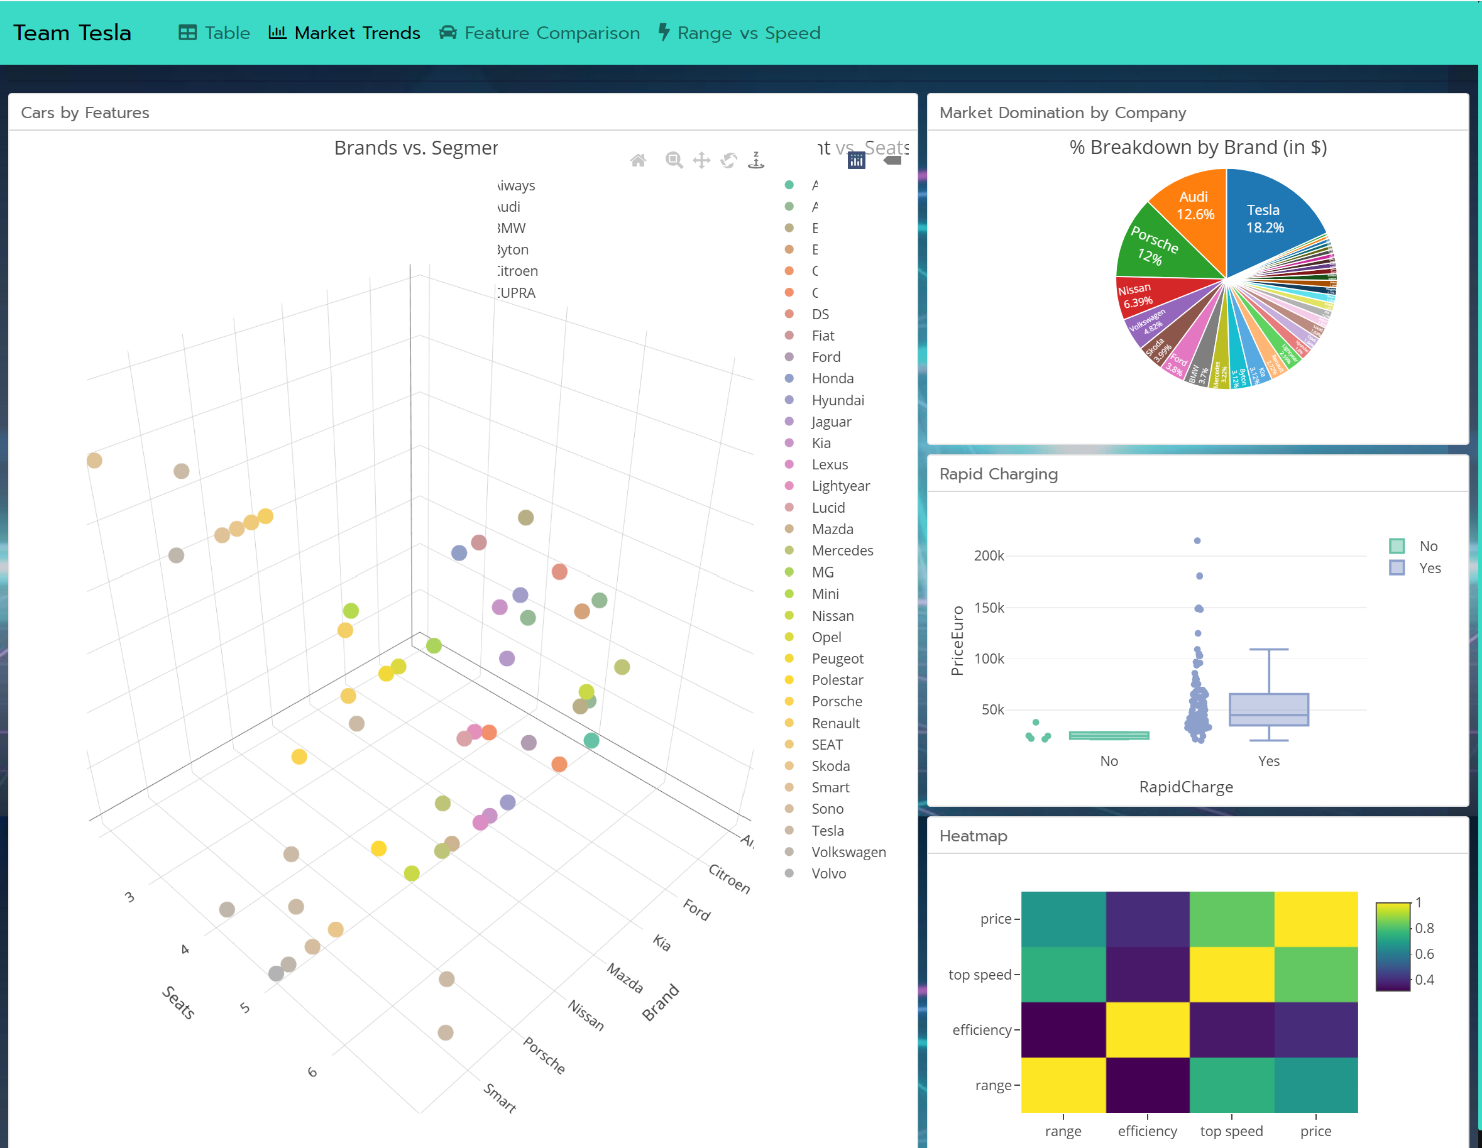Click heatmap cell for top speed row, top speed column
1482x1148 pixels.
click(1232, 975)
